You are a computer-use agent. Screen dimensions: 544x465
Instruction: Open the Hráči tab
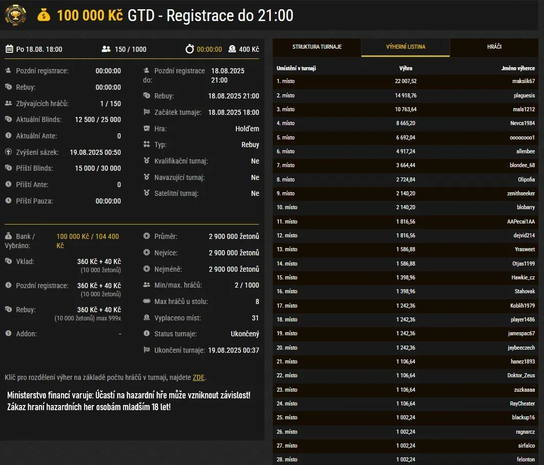click(494, 47)
